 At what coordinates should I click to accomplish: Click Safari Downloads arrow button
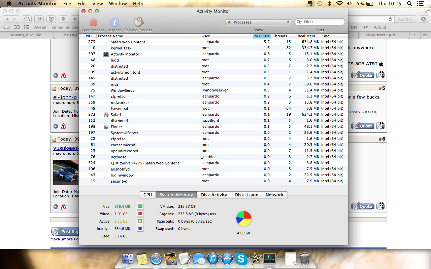pos(424,19)
